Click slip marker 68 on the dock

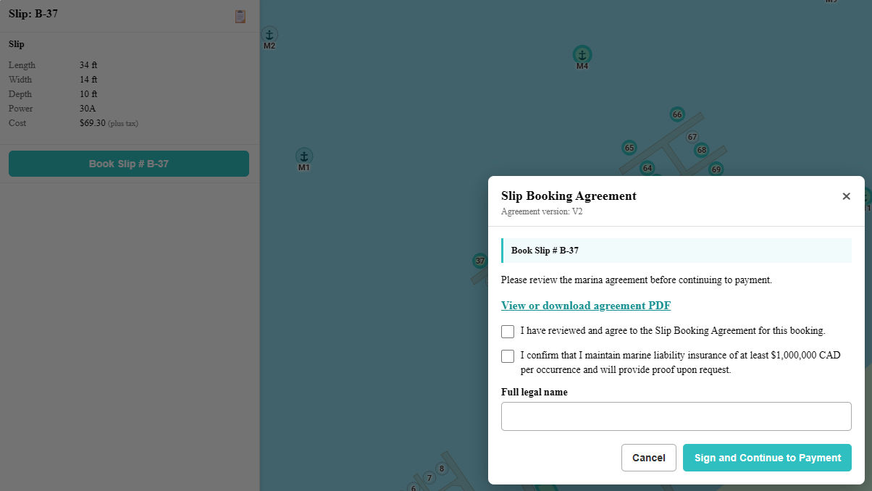701,150
